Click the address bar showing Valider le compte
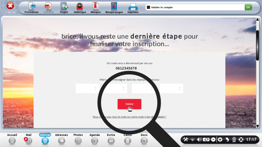 pos(195,7)
